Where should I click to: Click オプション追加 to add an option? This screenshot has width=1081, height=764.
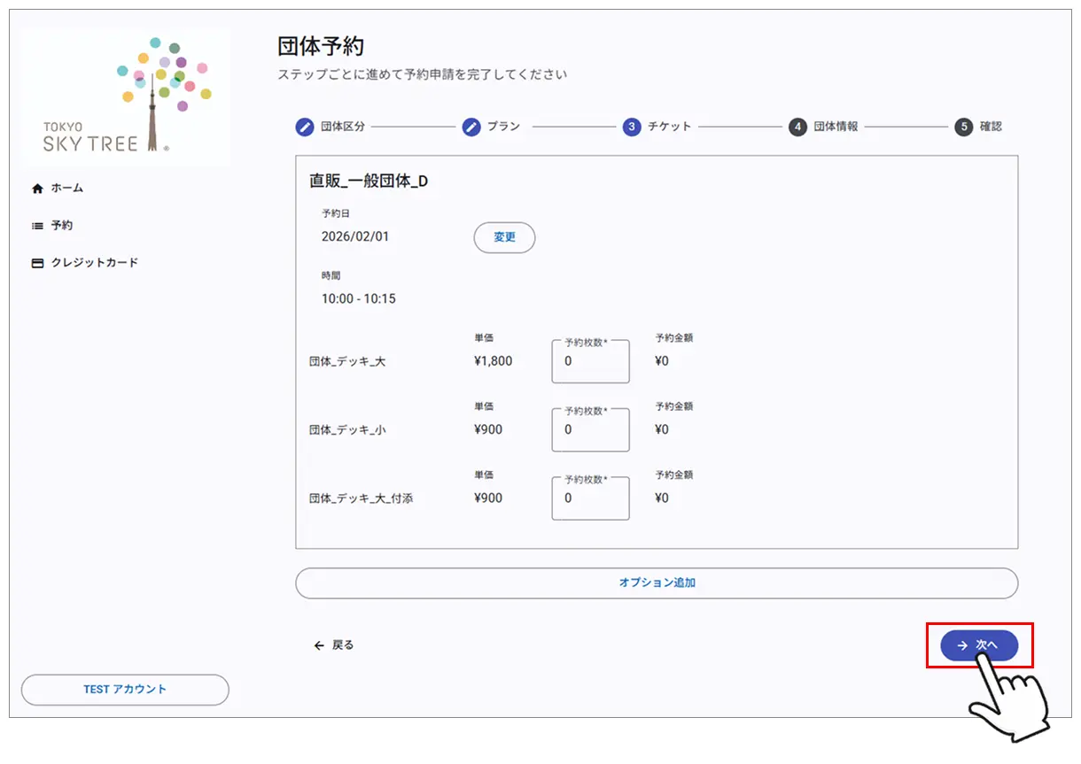(x=656, y=583)
